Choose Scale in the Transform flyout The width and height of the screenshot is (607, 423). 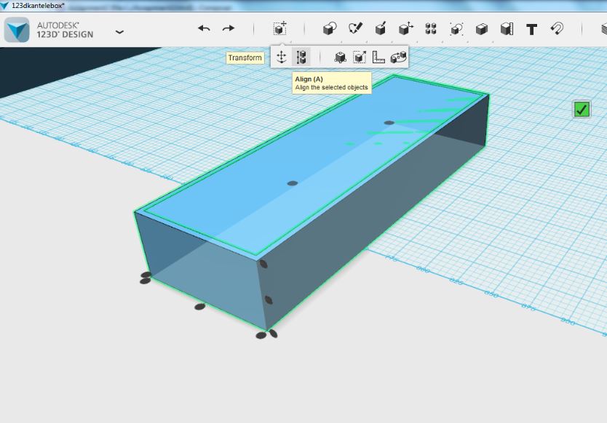click(360, 57)
